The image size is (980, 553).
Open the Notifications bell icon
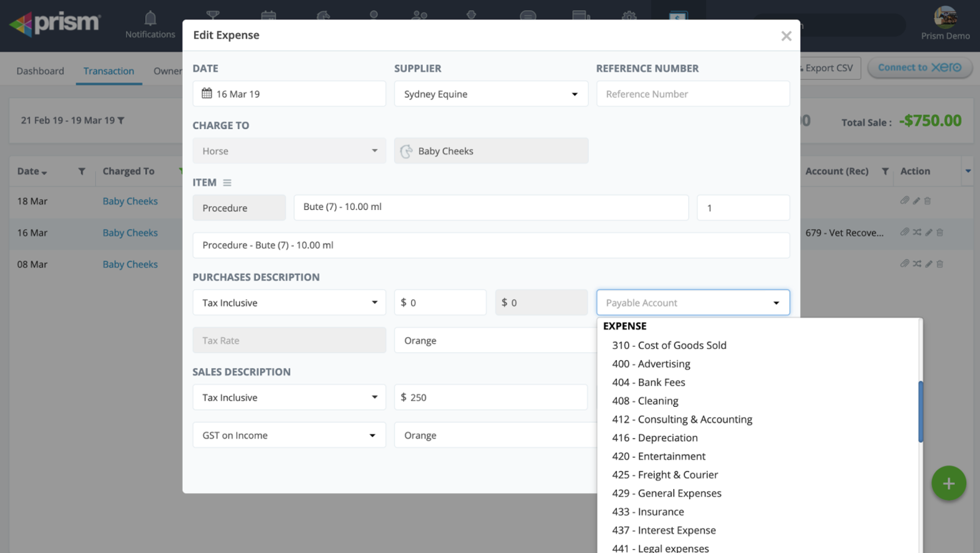coord(150,19)
